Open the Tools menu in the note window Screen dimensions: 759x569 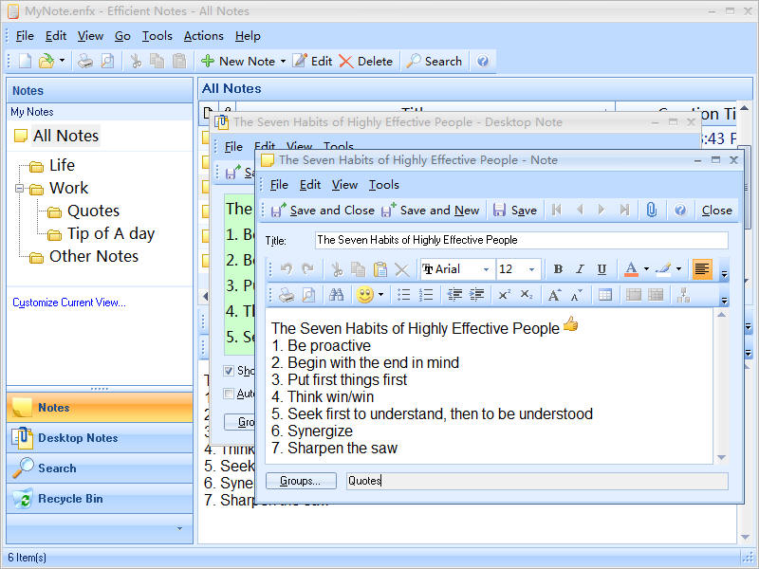[383, 185]
